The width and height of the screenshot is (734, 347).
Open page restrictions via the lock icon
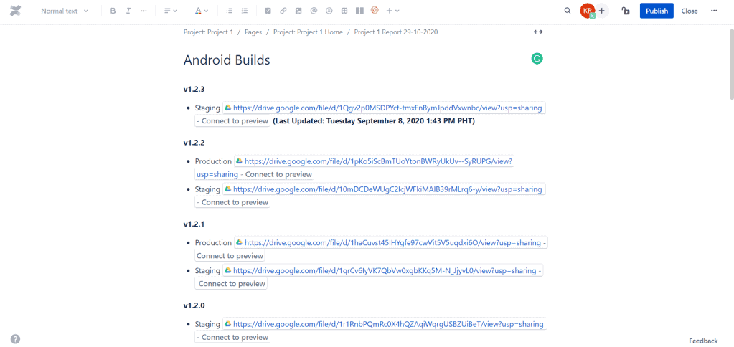point(626,11)
